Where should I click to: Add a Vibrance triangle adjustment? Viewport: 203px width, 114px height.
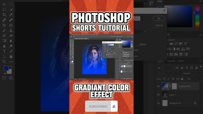[186, 44]
